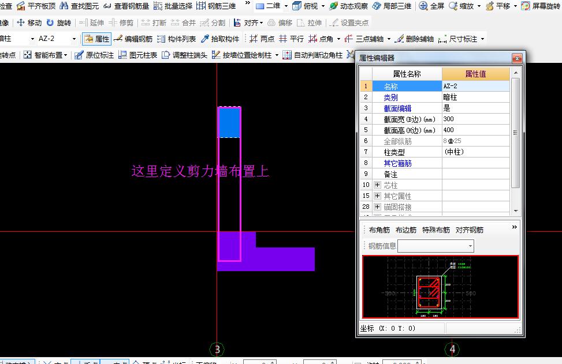Screen dimensions: 562x364
Task: Click 修剪 trim tool
Action: click(121, 22)
